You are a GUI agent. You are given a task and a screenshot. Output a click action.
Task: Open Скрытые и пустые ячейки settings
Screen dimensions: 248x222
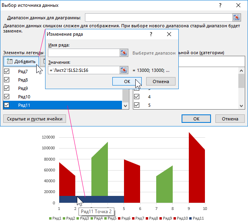pyautogui.click(x=35, y=119)
